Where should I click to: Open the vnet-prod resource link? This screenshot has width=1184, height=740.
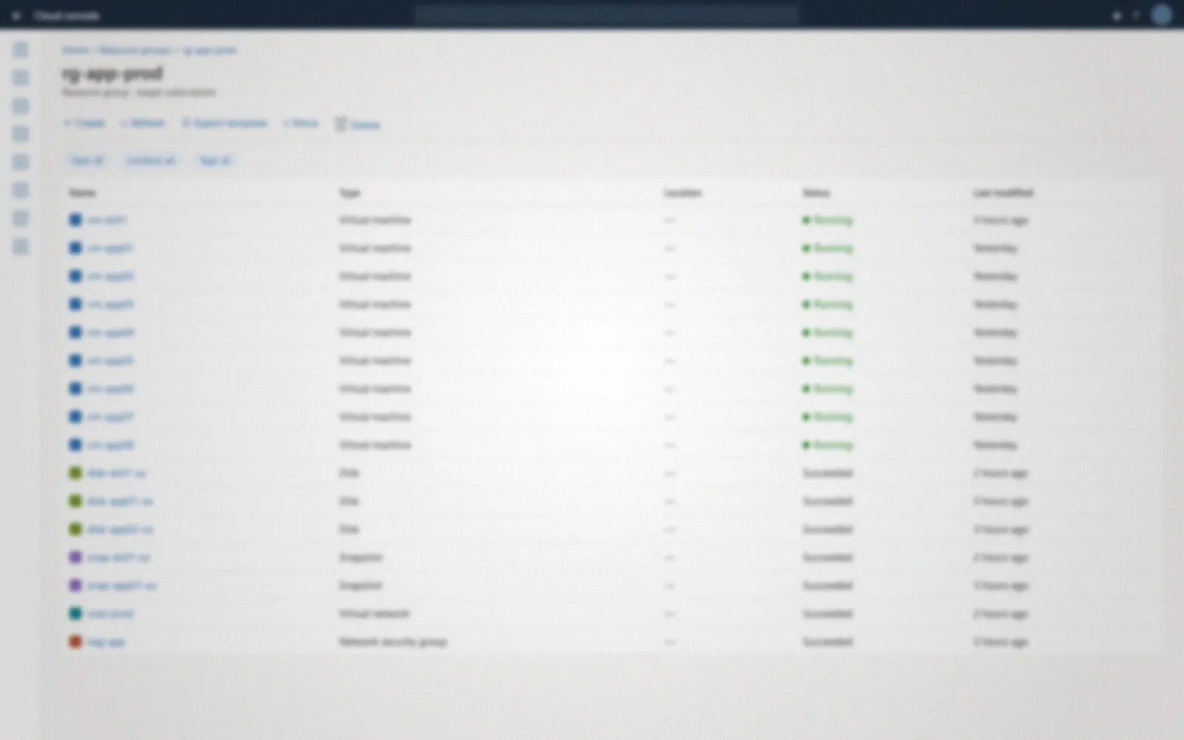110,614
